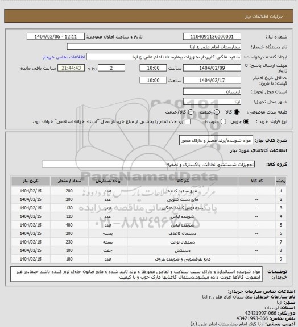This screenshot has width=298, height=327.
Task: Click the نام کالا column header
Action: [x=183, y=181]
